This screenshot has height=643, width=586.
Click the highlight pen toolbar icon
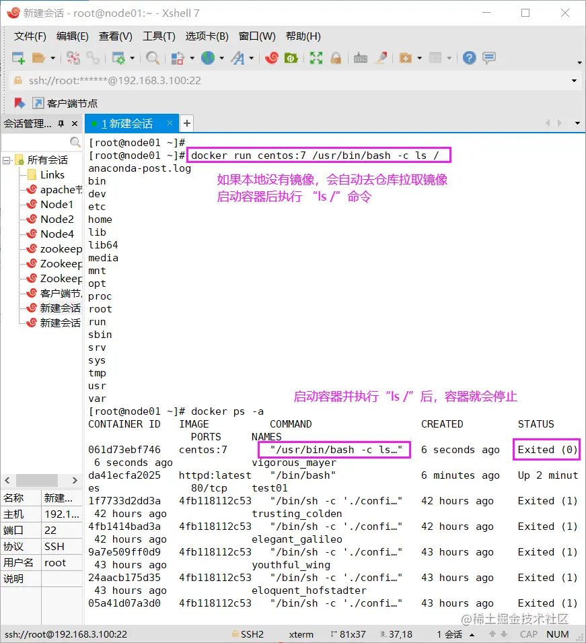coord(381,58)
